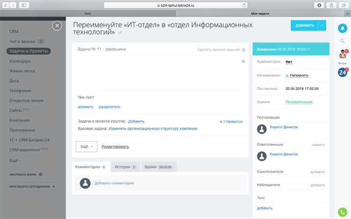The height and width of the screenshot is (219, 351).
Task: Switch to the Время tab
Action: [159, 167]
